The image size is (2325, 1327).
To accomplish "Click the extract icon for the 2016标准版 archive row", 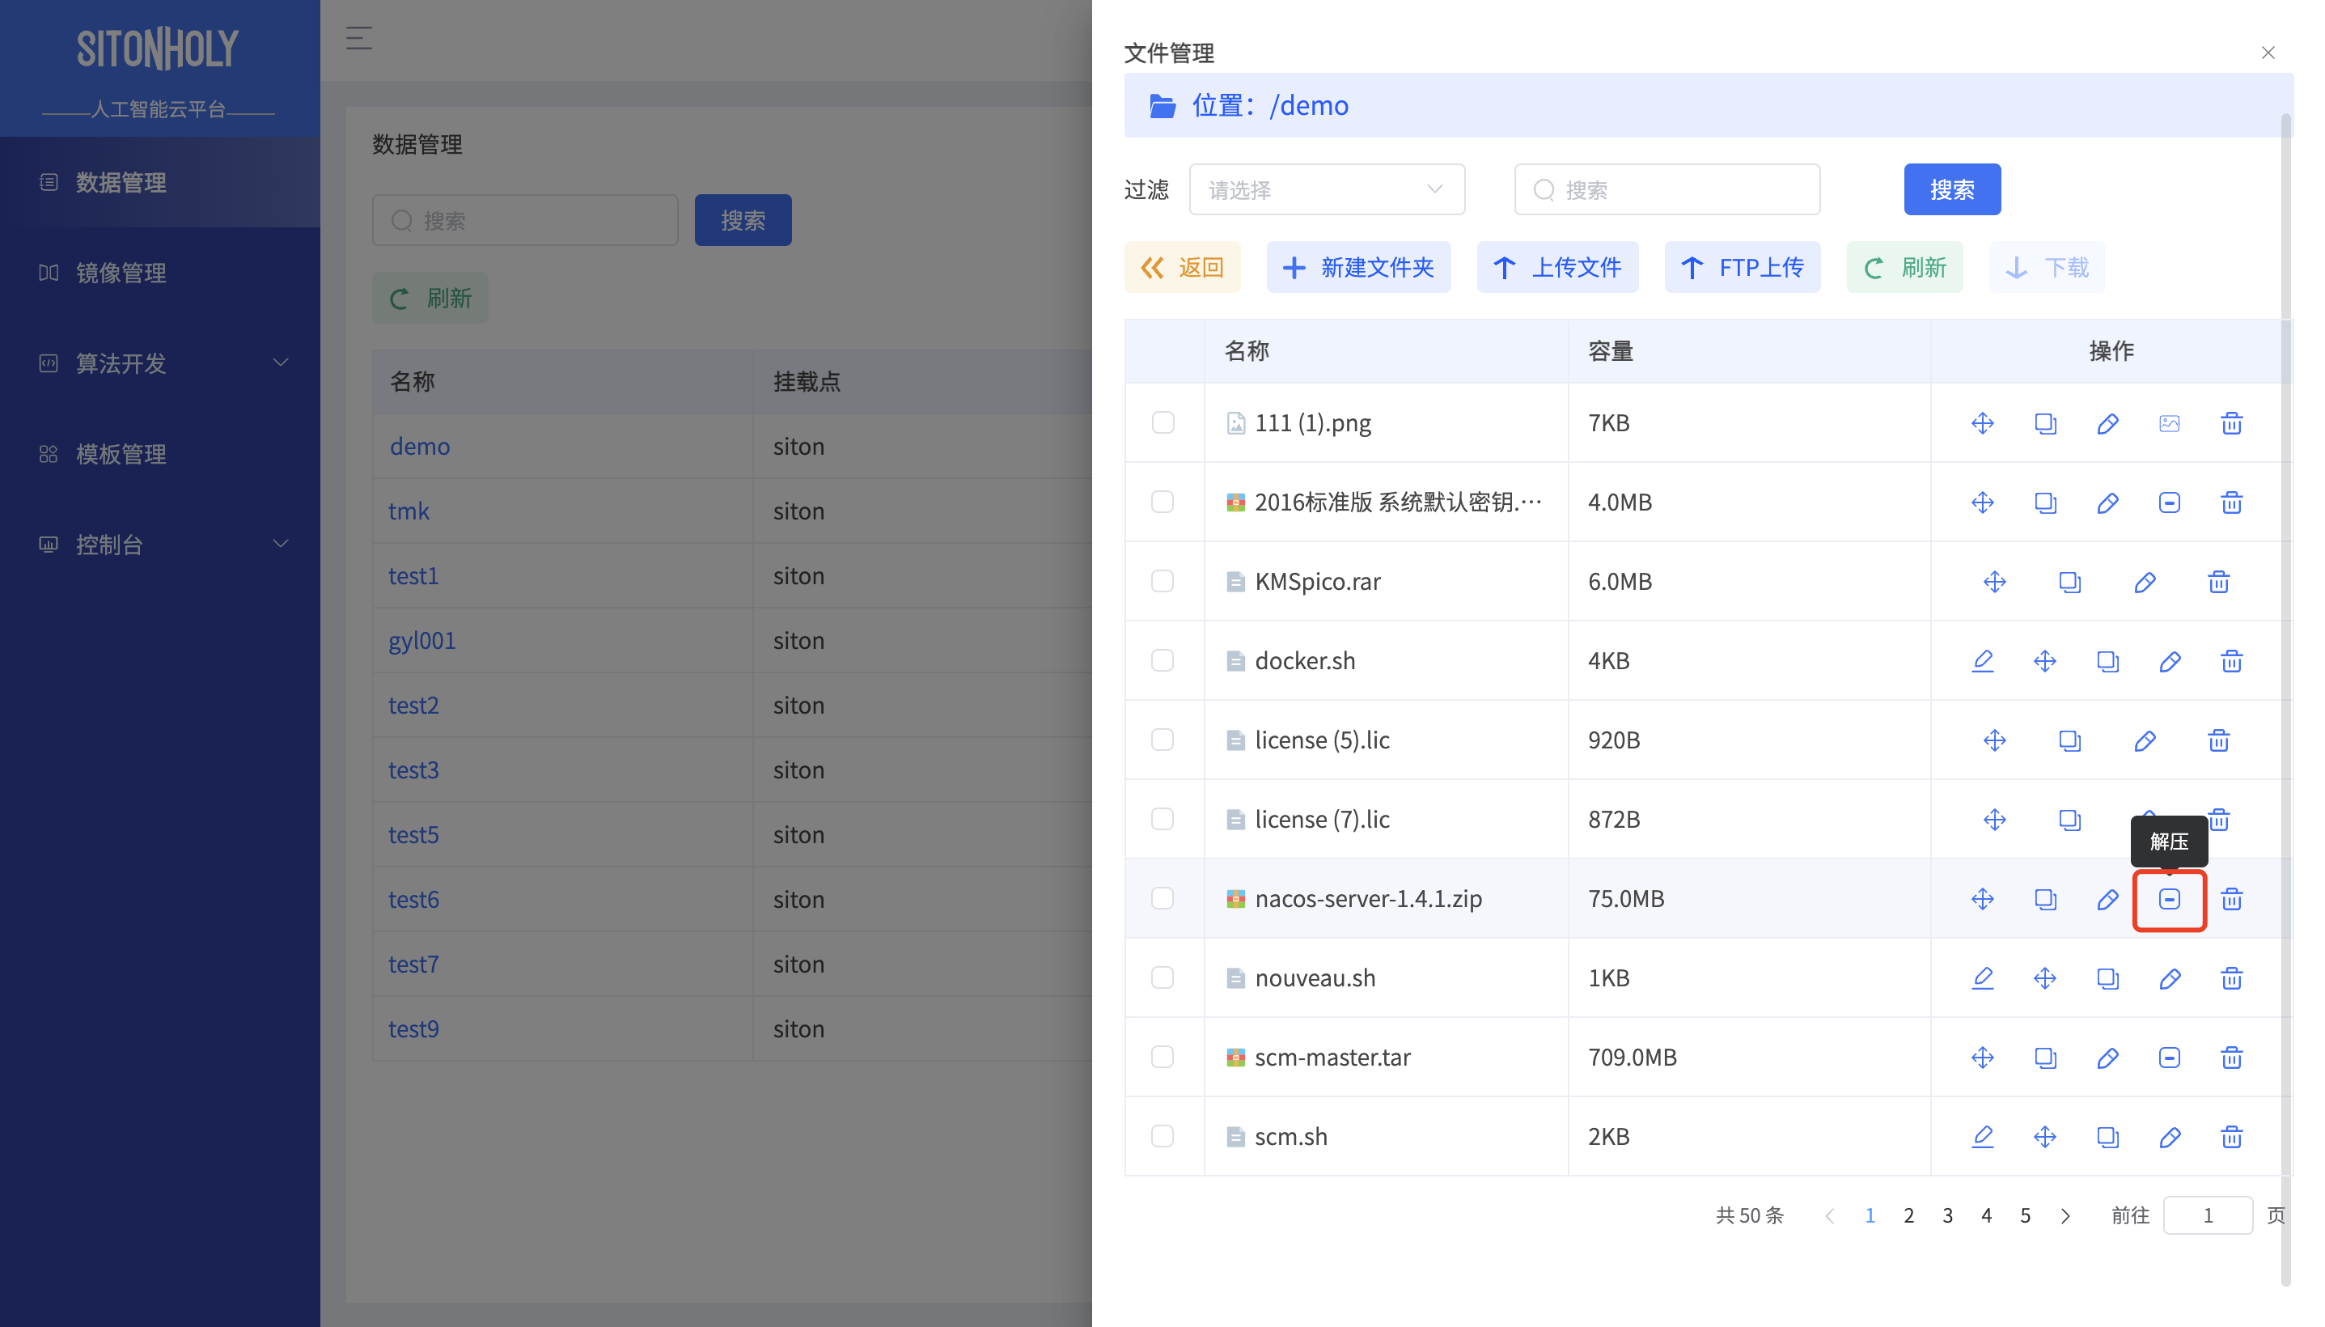I will tap(2169, 502).
